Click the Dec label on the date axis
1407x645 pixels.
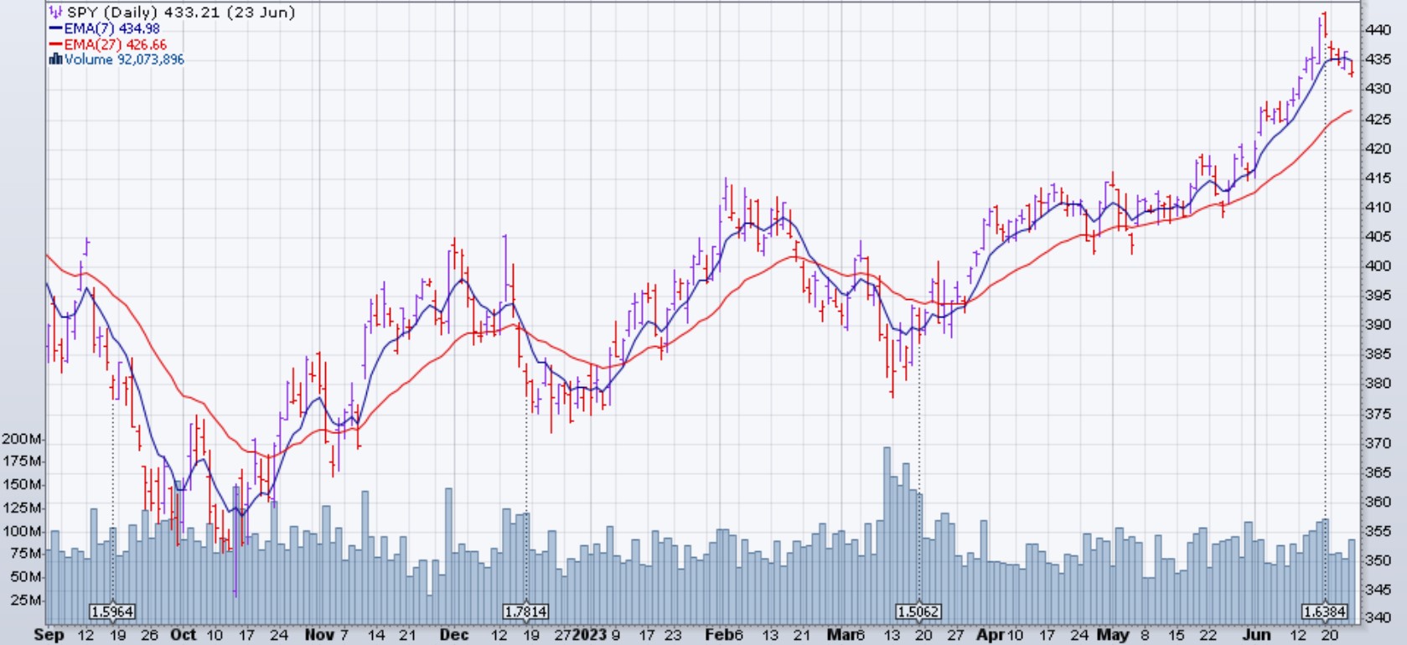454,635
